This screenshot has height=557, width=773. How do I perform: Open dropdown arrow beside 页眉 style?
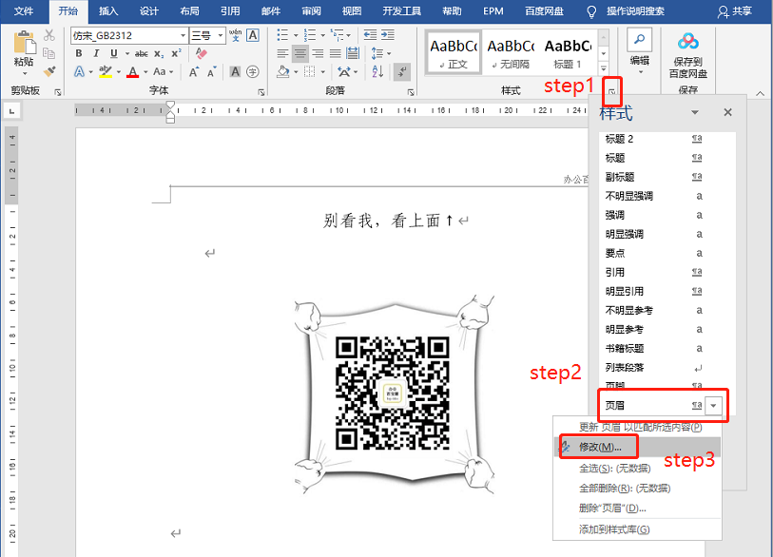point(713,406)
